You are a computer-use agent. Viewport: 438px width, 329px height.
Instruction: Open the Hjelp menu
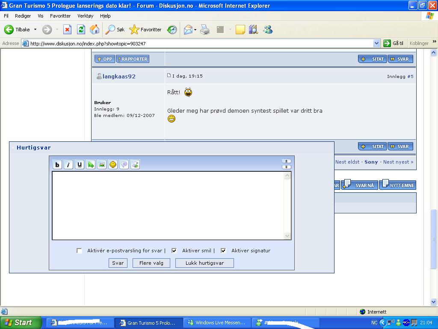[x=105, y=16]
